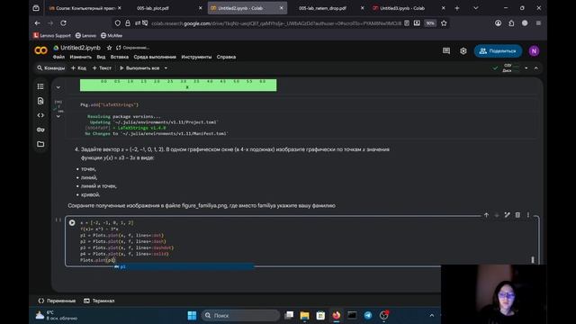Reload the current page

click(63, 23)
